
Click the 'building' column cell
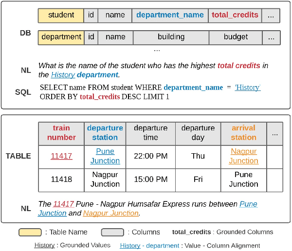(171, 37)
